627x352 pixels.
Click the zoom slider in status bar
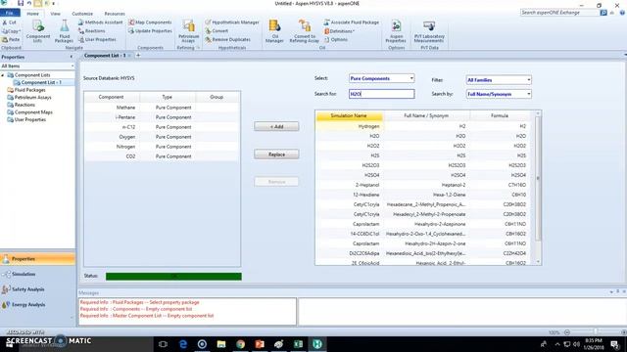pos(595,332)
